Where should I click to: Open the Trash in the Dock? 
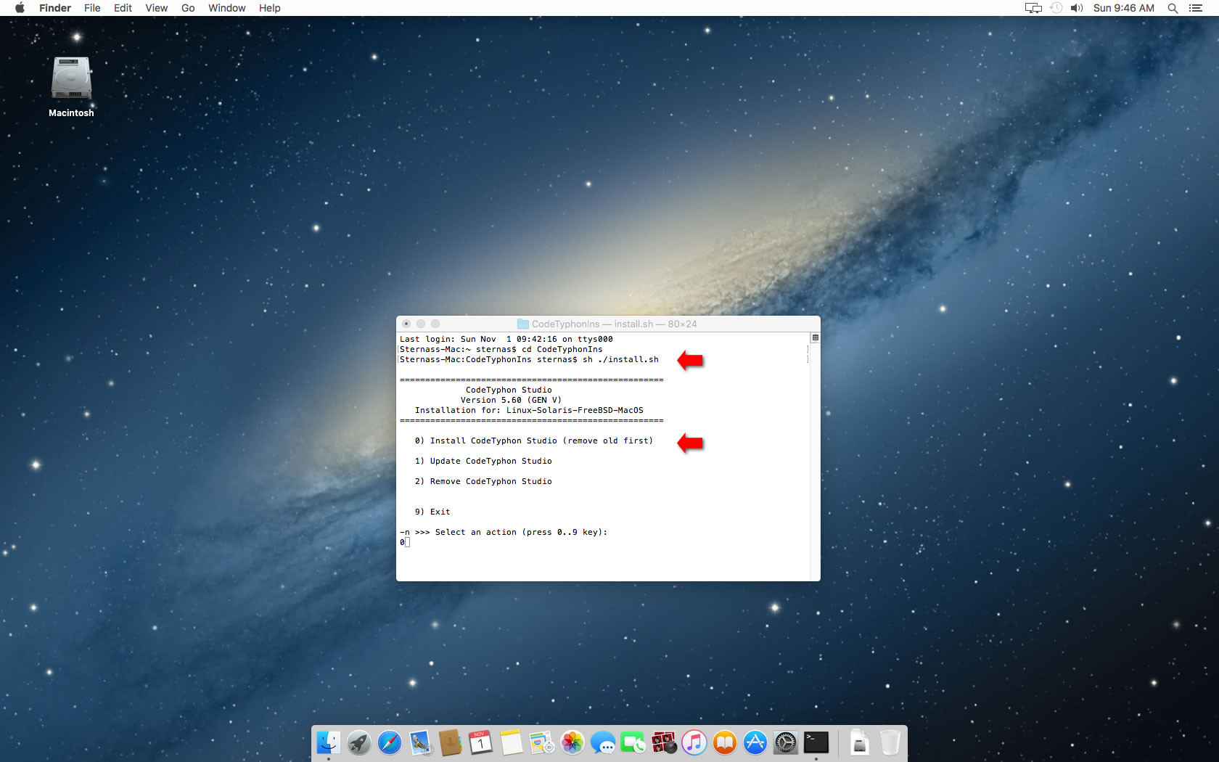pyautogui.click(x=890, y=742)
